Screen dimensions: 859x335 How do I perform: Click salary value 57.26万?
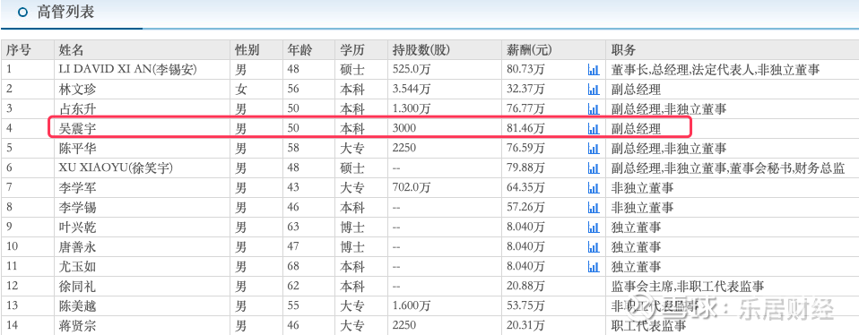tap(526, 208)
